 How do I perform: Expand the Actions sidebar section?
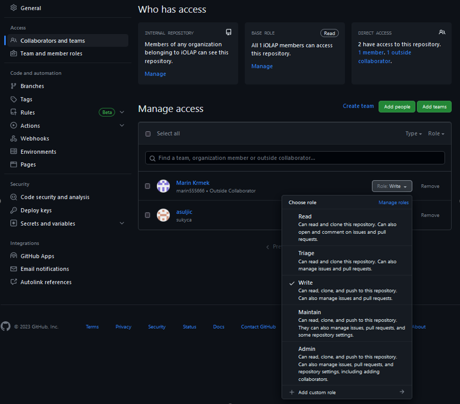tap(122, 126)
